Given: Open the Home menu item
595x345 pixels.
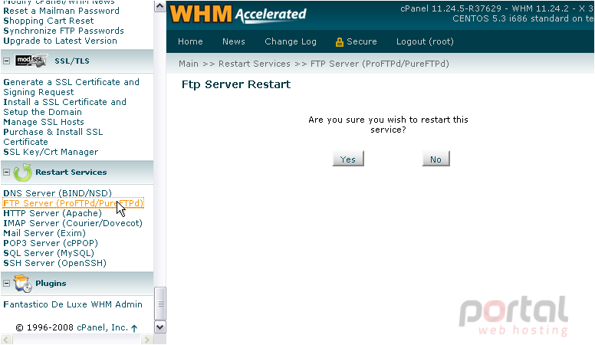Looking at the screenshot, I should [190, 41].
